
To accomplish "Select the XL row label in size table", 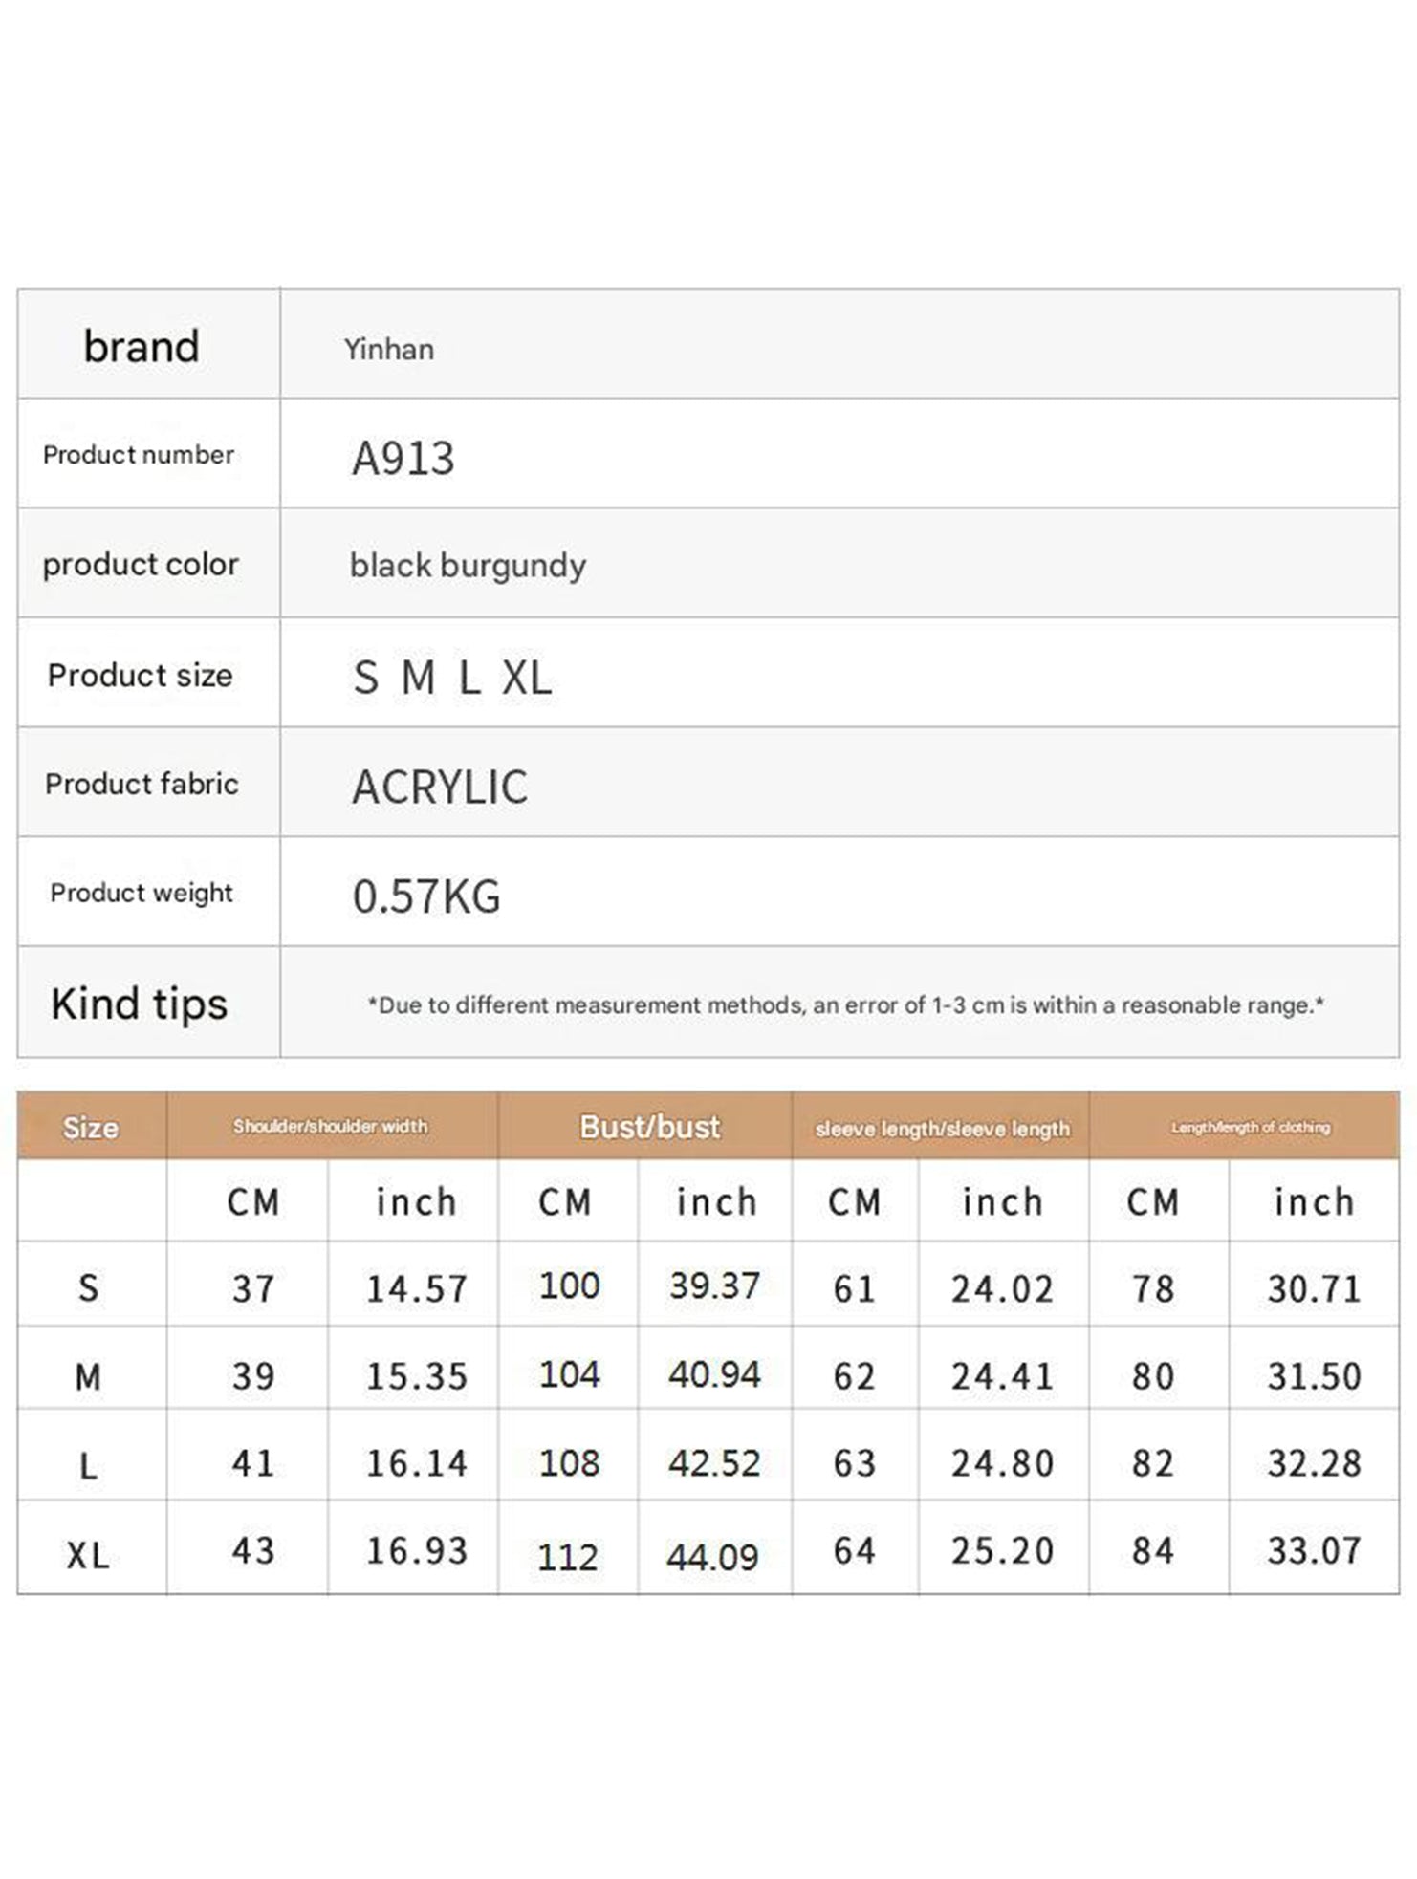I will (88, 1556).
